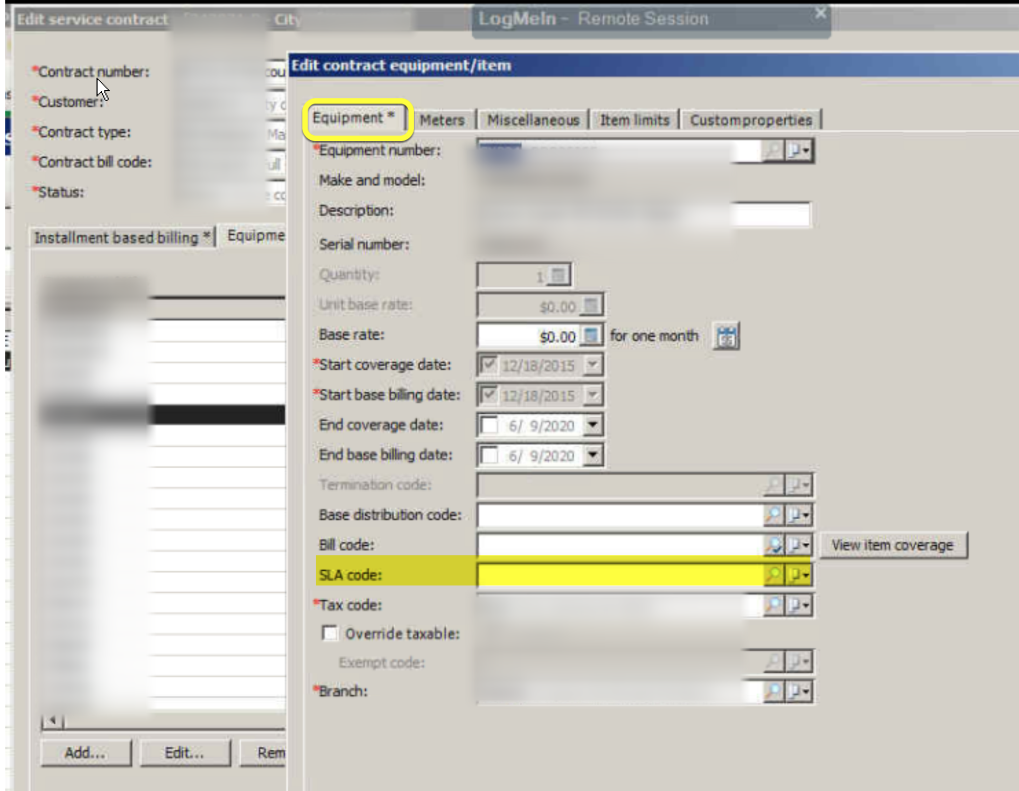Screen dimensions: 1019x791
Task: Open Termination code record dropdown icon
Action: (798, 485)
